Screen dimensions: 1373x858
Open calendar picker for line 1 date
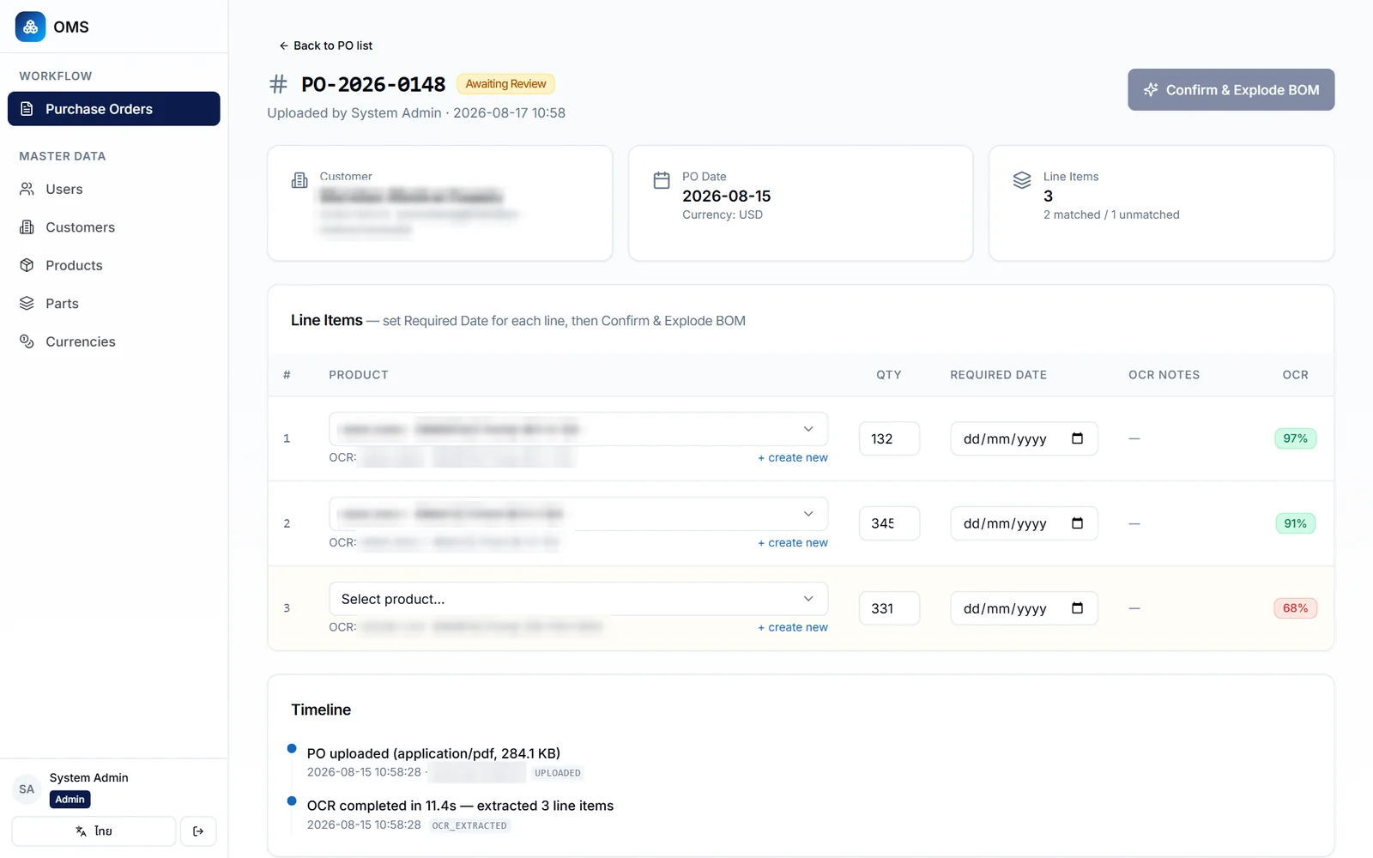pos(1078,438)
